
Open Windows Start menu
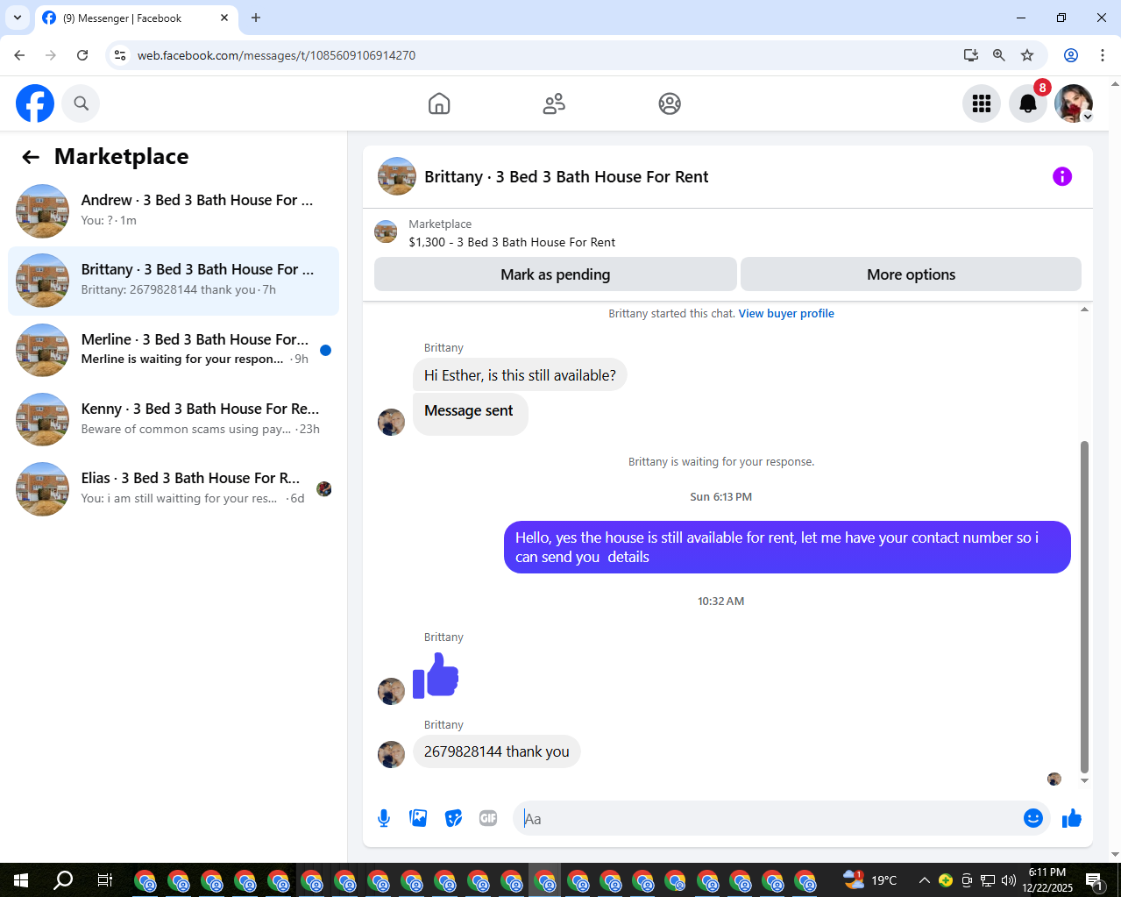point(21,879)
